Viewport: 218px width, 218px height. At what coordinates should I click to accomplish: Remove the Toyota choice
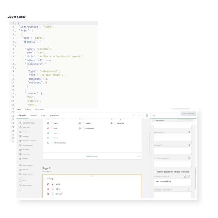tap(80, 123)
